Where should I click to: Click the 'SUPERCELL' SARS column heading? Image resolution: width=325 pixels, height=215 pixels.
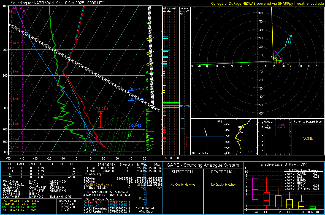coord(183,172)
